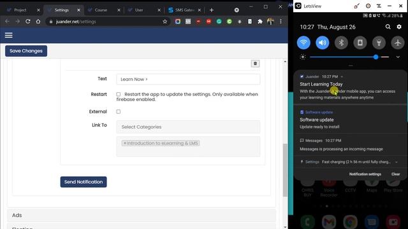Screen dimensions: 408x229
Task: Reload the page in the browser
Action: tap(28, 22)
